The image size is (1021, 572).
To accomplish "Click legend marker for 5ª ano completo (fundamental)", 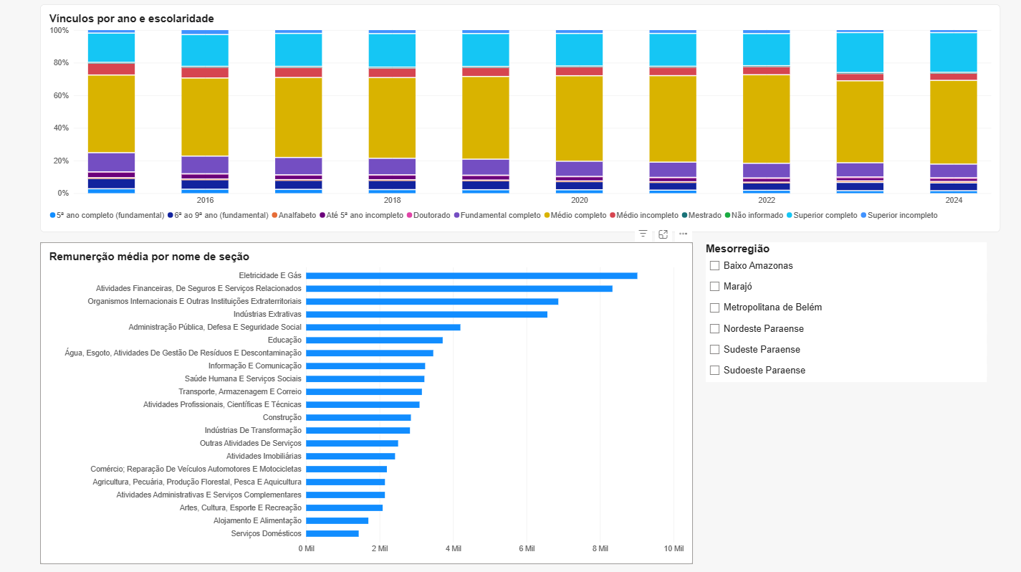I will [x=52, y=215].
